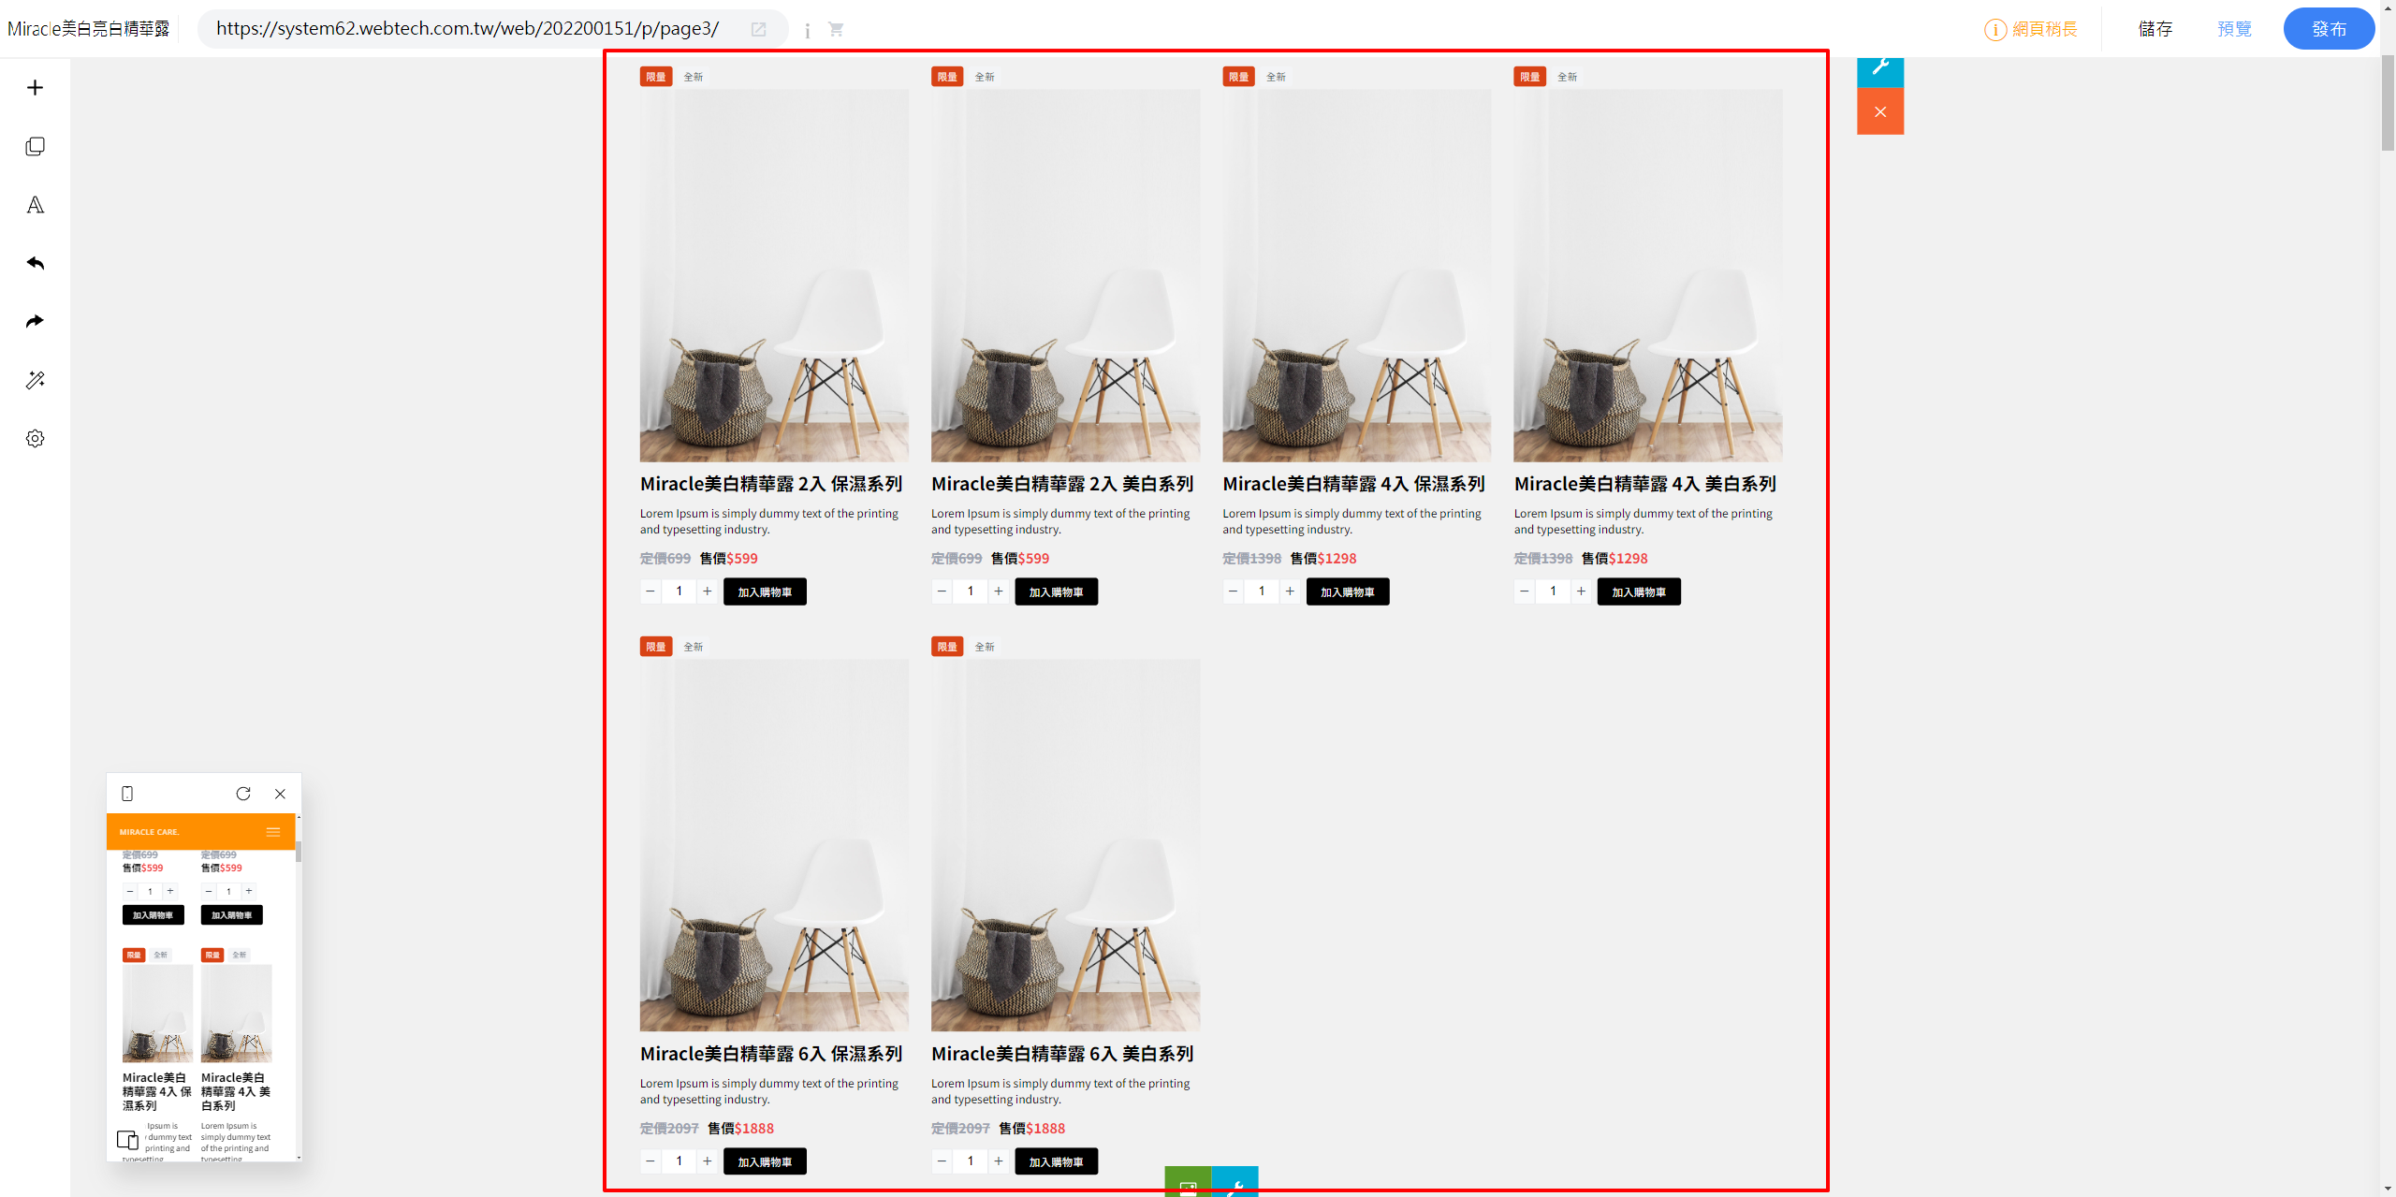Open the settings gear in sidebar
2396x1197 pixels.
35,439
